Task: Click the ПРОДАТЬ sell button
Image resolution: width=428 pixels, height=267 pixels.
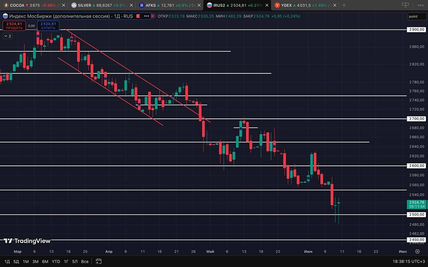Action: point(14,26)
